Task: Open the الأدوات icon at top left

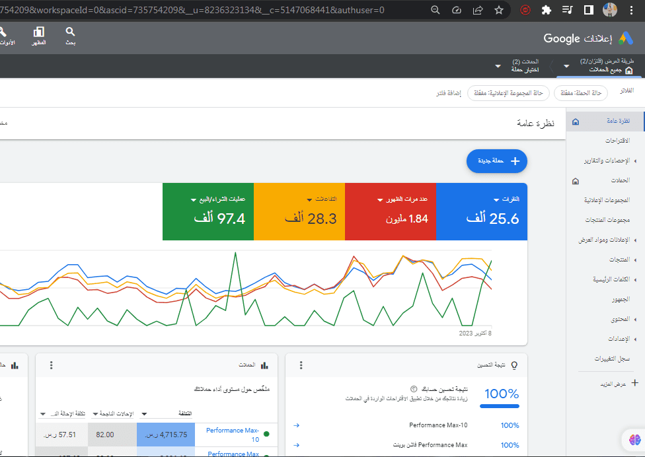Action: point(5,36)
